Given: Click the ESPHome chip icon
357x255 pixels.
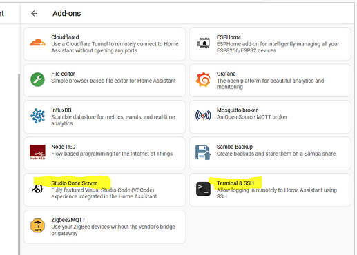Looking at the screenshot, I should [203, 43].
